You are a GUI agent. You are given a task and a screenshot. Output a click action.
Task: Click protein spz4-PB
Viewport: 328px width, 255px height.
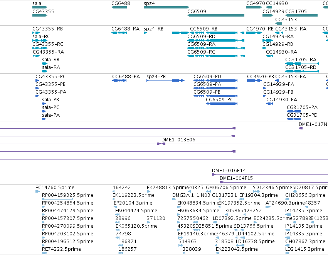(165, 81)
